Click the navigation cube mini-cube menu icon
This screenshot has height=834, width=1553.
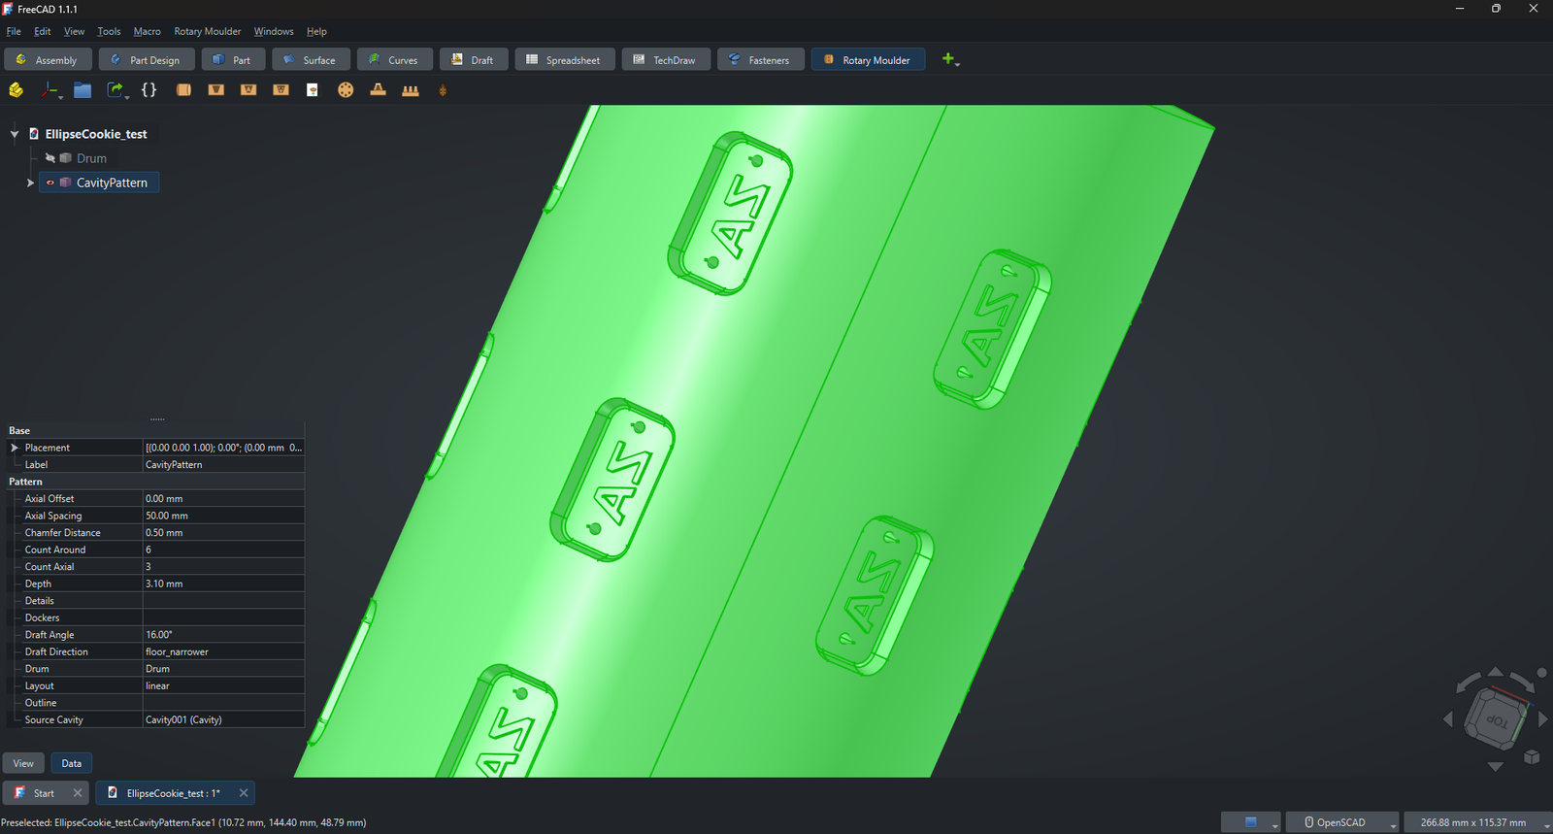pyautogui.click(x=1532, y=757)
